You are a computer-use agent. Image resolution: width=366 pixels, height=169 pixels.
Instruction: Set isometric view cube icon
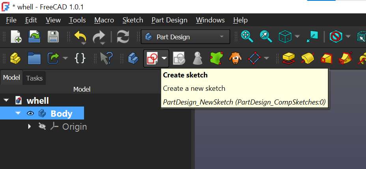point(285,37)
